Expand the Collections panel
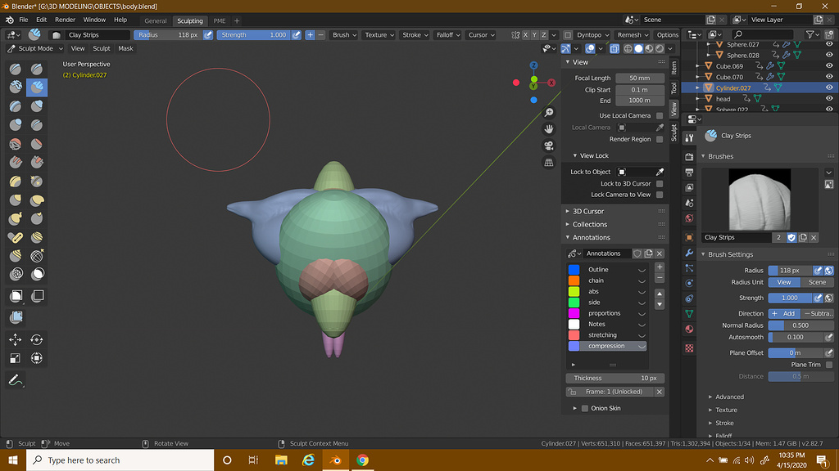This screenshot has width=839, height=471. click(589, 224)
